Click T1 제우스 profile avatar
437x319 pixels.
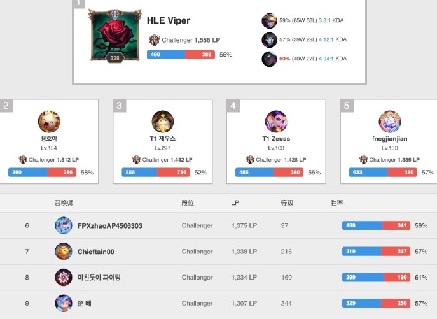163,122
